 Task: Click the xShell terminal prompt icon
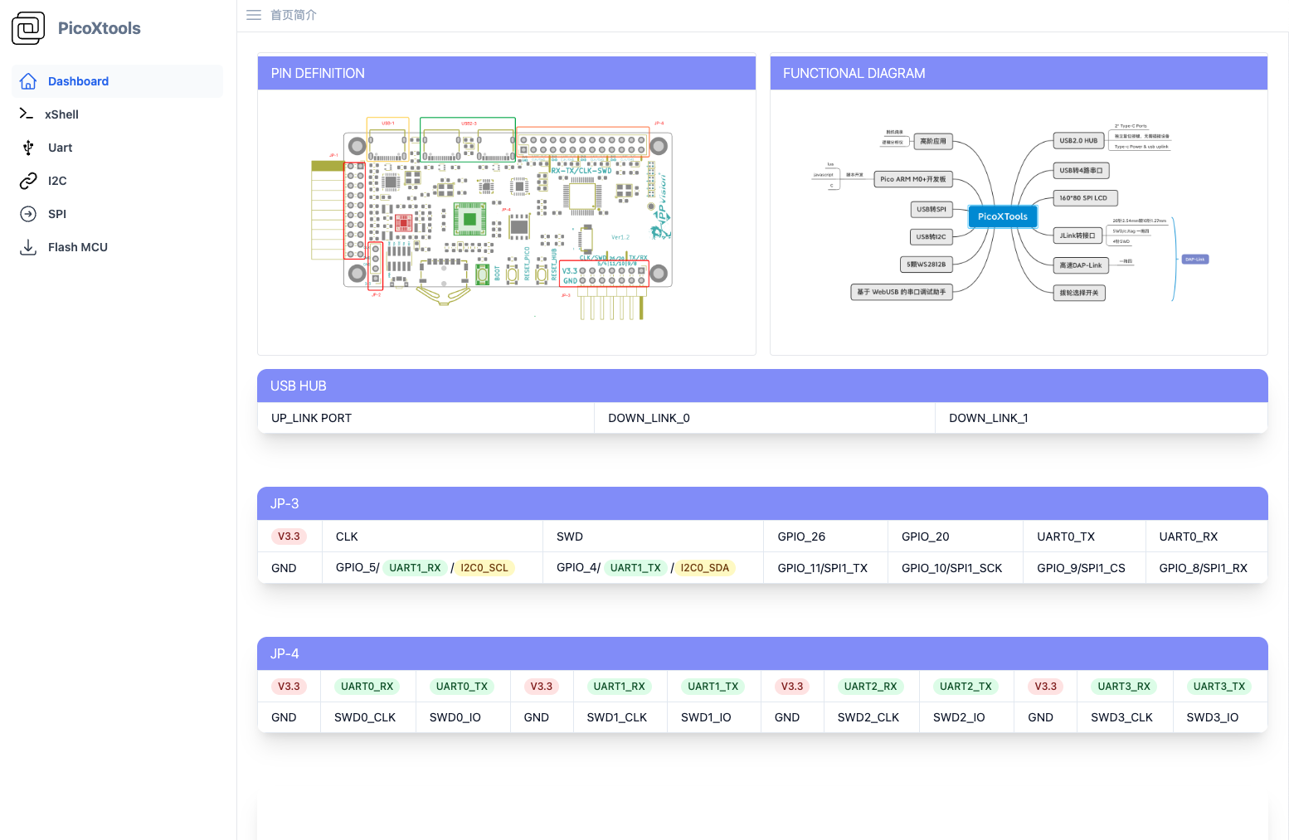tap(27, 114)
